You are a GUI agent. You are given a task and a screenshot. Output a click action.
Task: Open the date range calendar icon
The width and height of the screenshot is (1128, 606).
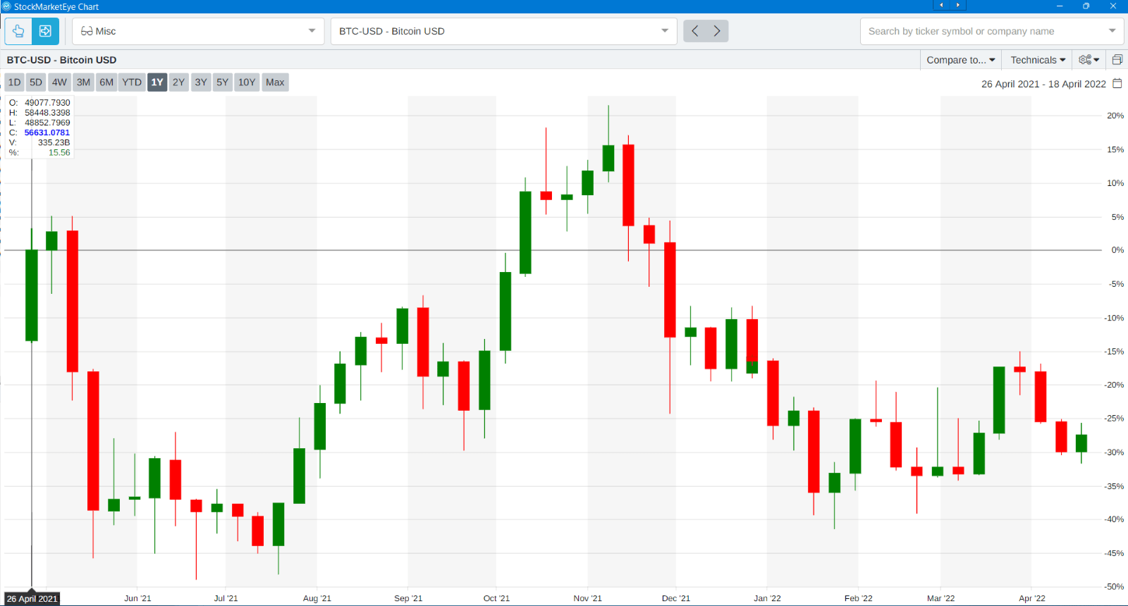[x=1117, y=83]
